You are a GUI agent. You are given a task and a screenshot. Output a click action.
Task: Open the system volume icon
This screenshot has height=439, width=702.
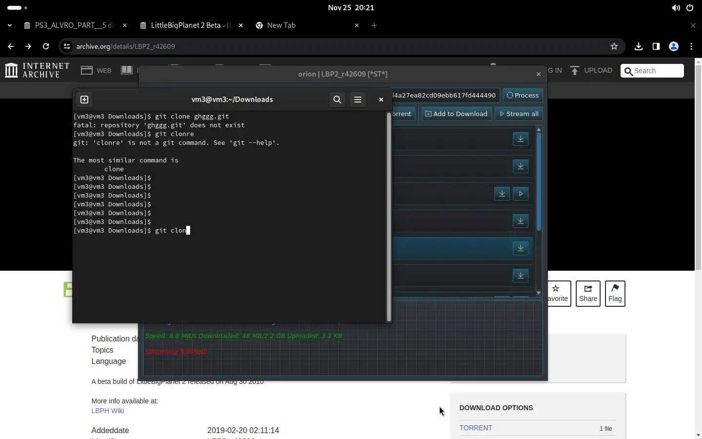(676, 8)
